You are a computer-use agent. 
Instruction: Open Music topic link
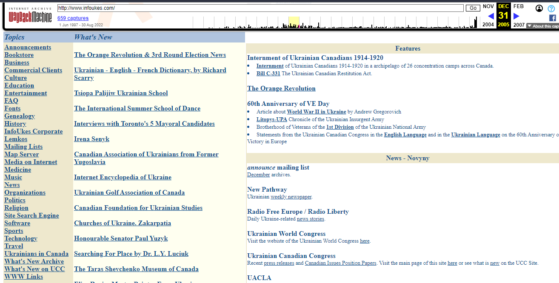(13, 177)
